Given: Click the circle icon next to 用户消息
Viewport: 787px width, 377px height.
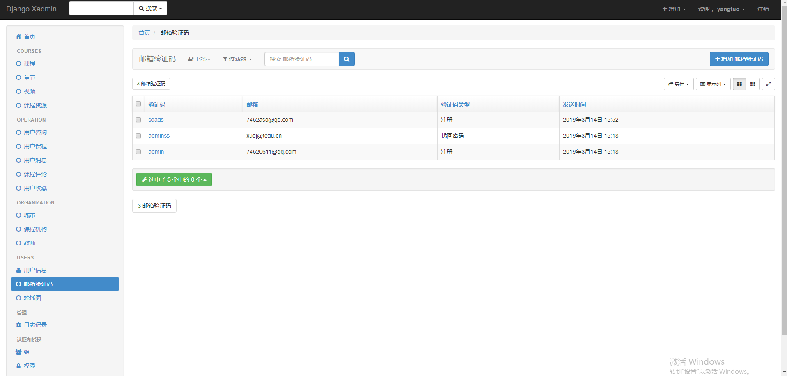Looking at the screenshot, I should point(18,160).
